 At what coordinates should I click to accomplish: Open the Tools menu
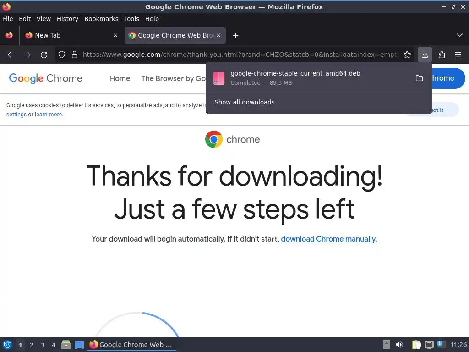click(x=131, y=19)
